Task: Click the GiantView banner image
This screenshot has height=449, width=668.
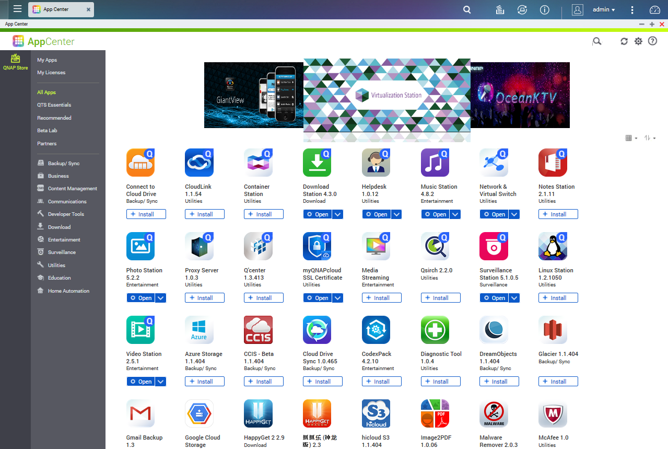Action: [x=254, y=95]
